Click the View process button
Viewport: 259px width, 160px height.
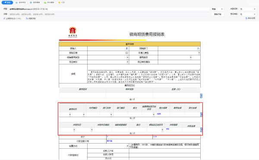click(218, 14)
